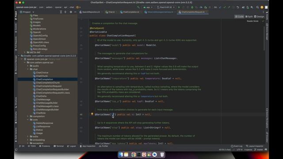Image resolution: width=283 pixels, height=159 pixels.
Task: Open the Layout Inspector
Action: coord(255,146)
